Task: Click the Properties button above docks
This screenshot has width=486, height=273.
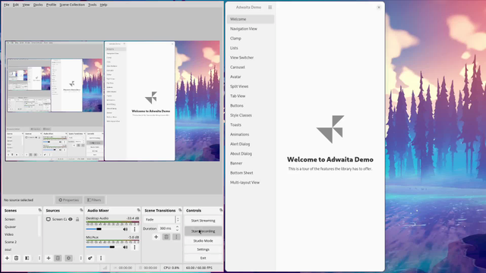Action: click(x=69, y=200)
